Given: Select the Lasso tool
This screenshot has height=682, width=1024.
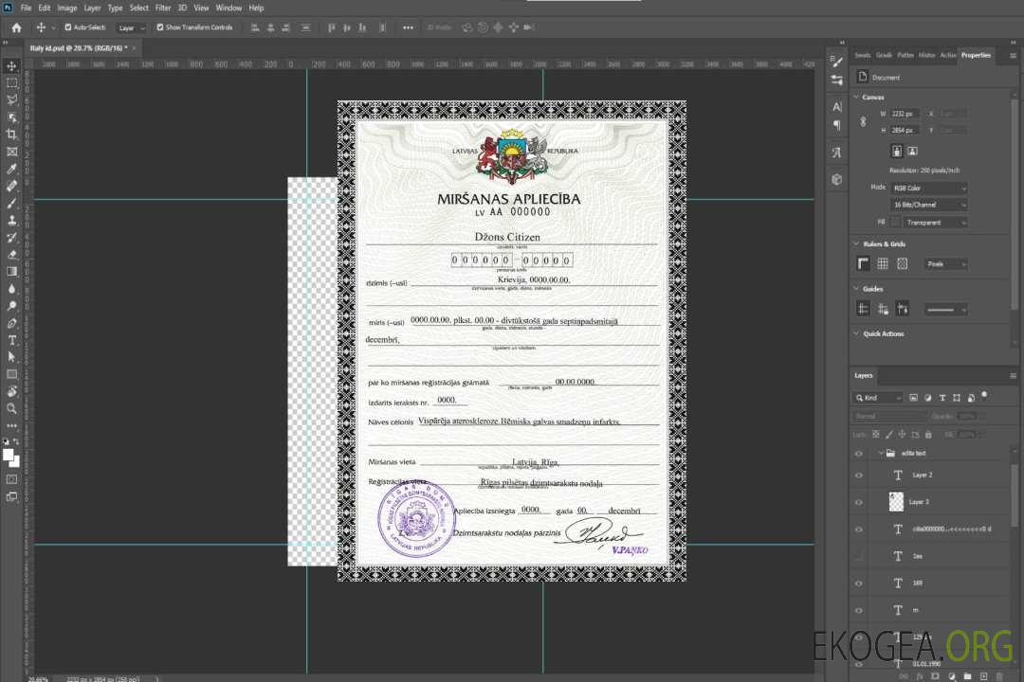Looking at the screenshot, I should click(11, 99).
